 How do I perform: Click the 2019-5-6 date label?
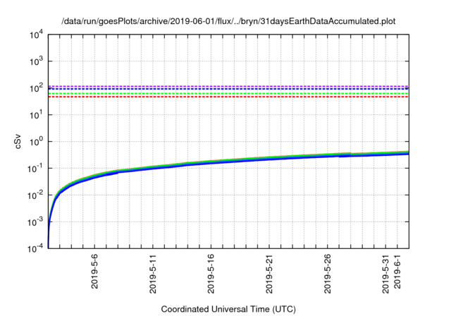click(x=94, y=271)
